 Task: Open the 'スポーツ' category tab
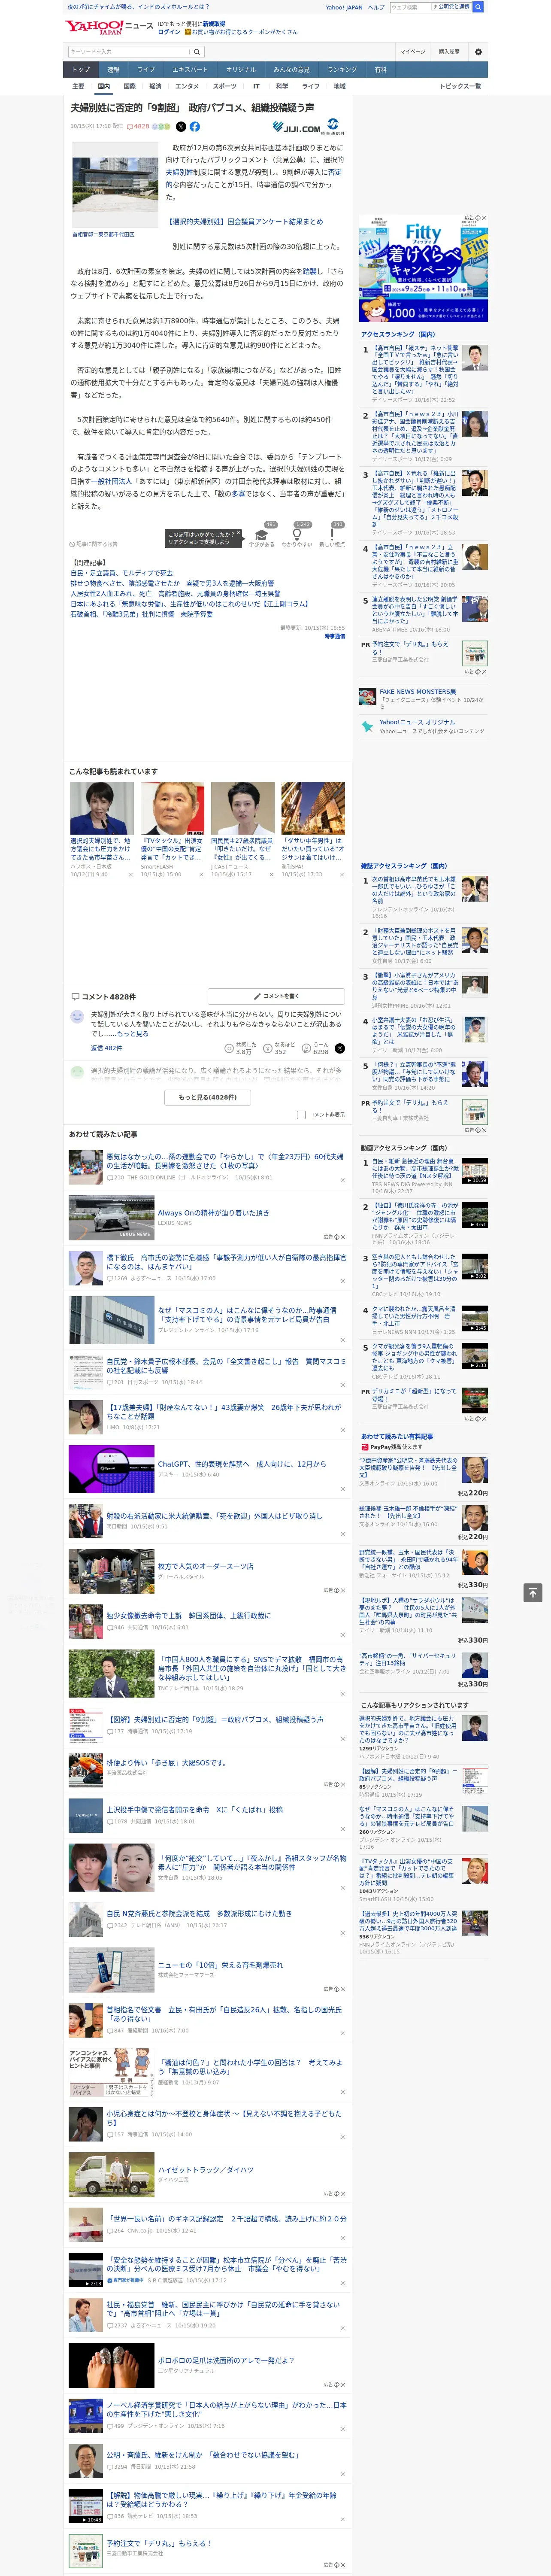225,86
